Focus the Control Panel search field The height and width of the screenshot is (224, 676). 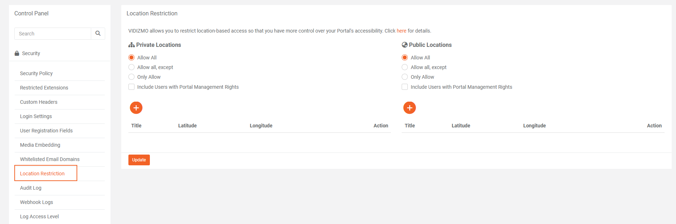53,34
